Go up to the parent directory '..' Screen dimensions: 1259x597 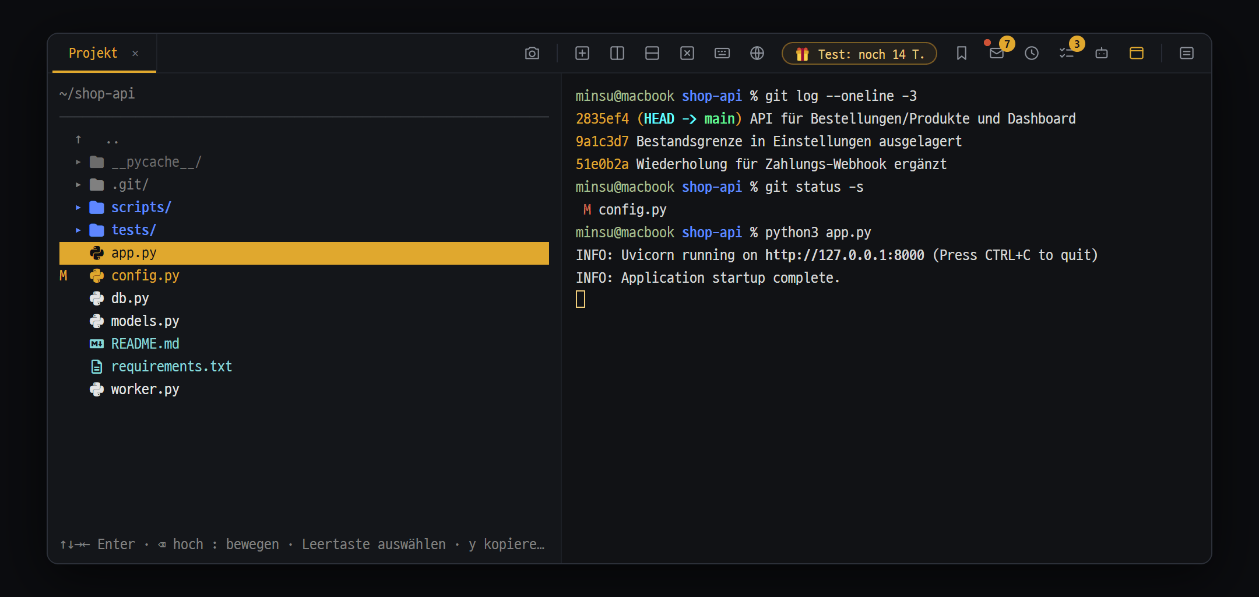point(304,139)
